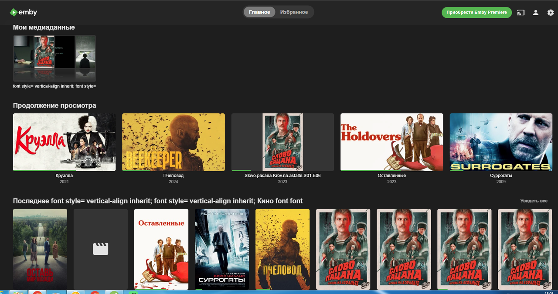Open the Оставь мир позади poster
The image size is (558, 294).
point(40,249)
